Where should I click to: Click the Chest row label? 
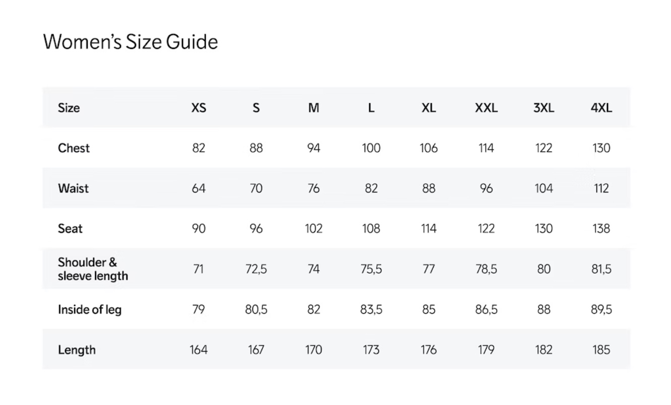[74, 148]
